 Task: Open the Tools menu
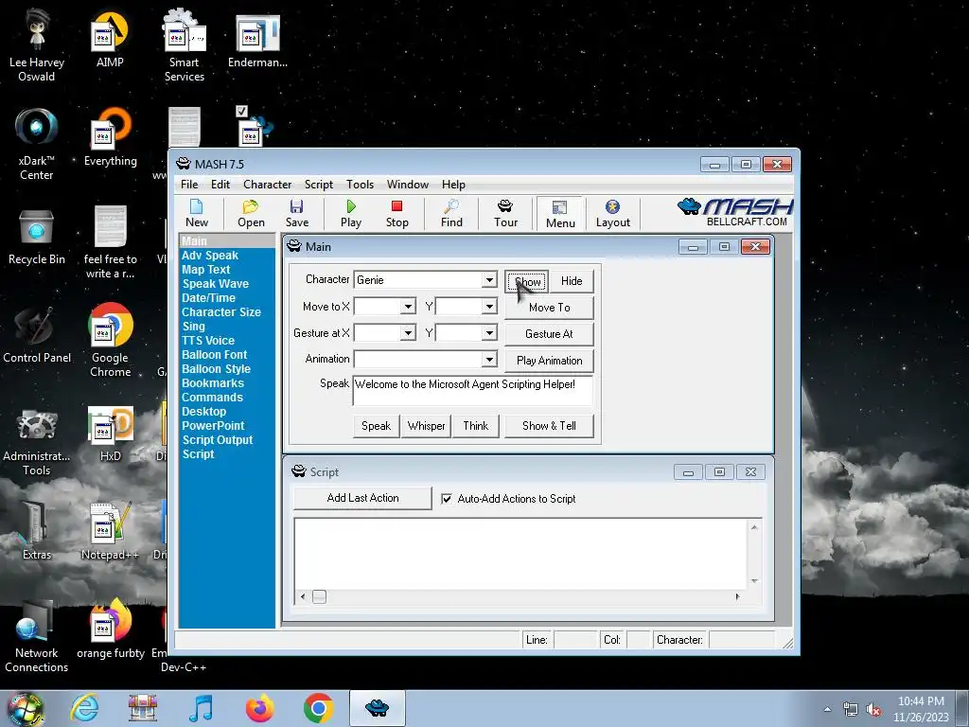[x=360, y=185]
